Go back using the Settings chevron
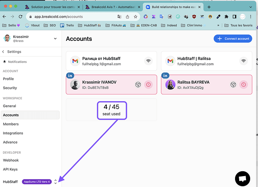Viewport: 258px width, 187px height. [4, 52]
